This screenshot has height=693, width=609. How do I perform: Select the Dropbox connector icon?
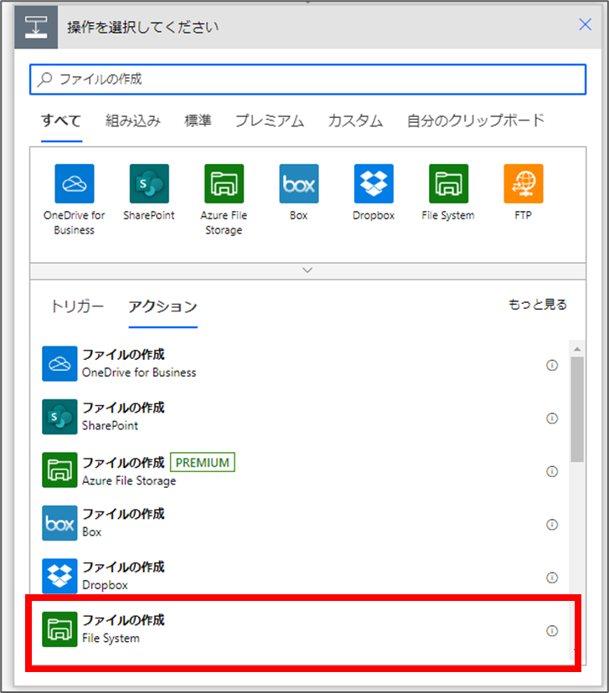[374, 183]
